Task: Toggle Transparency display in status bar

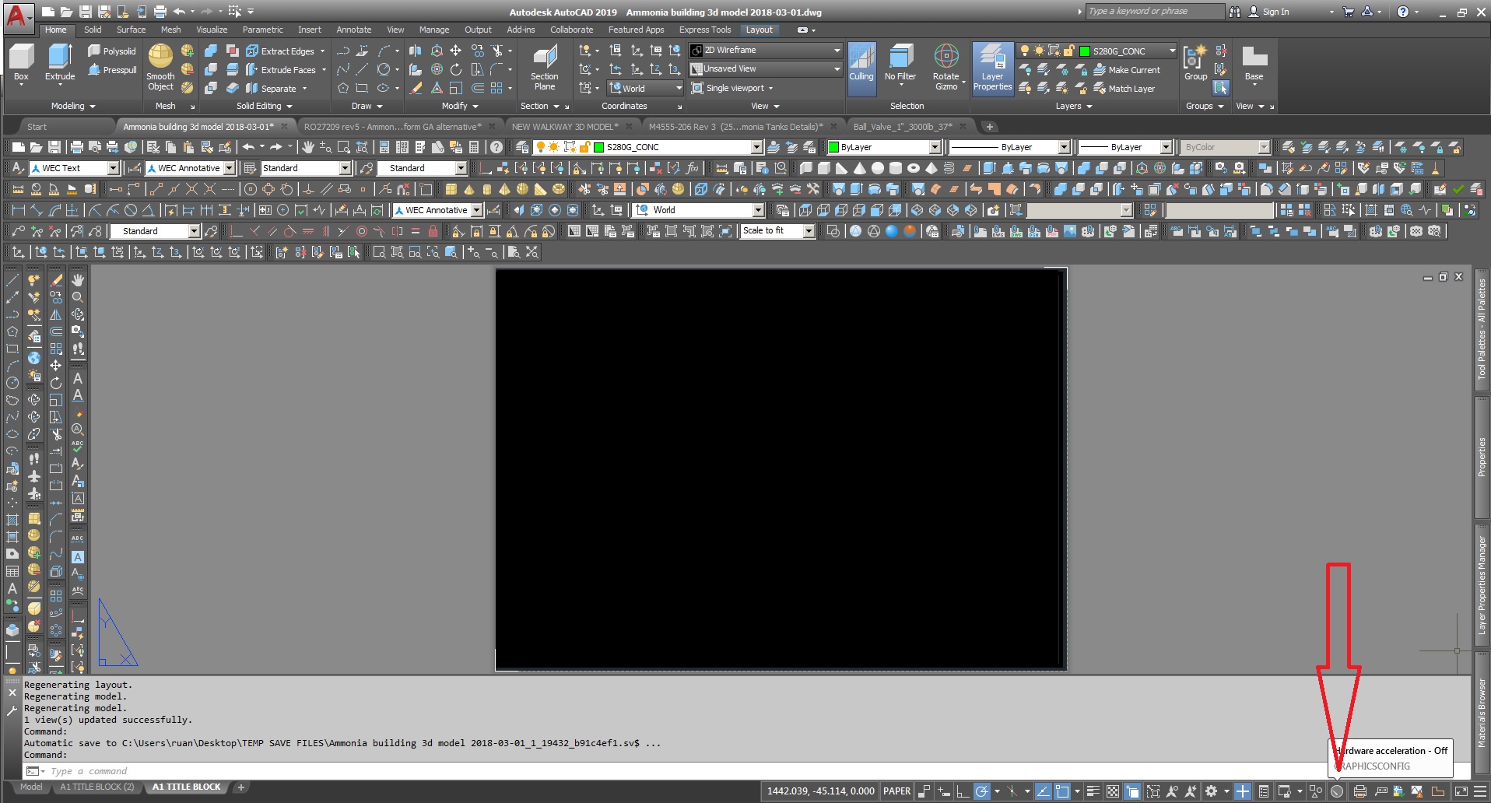Action: pyautogui.click(x=1113, y=791)
